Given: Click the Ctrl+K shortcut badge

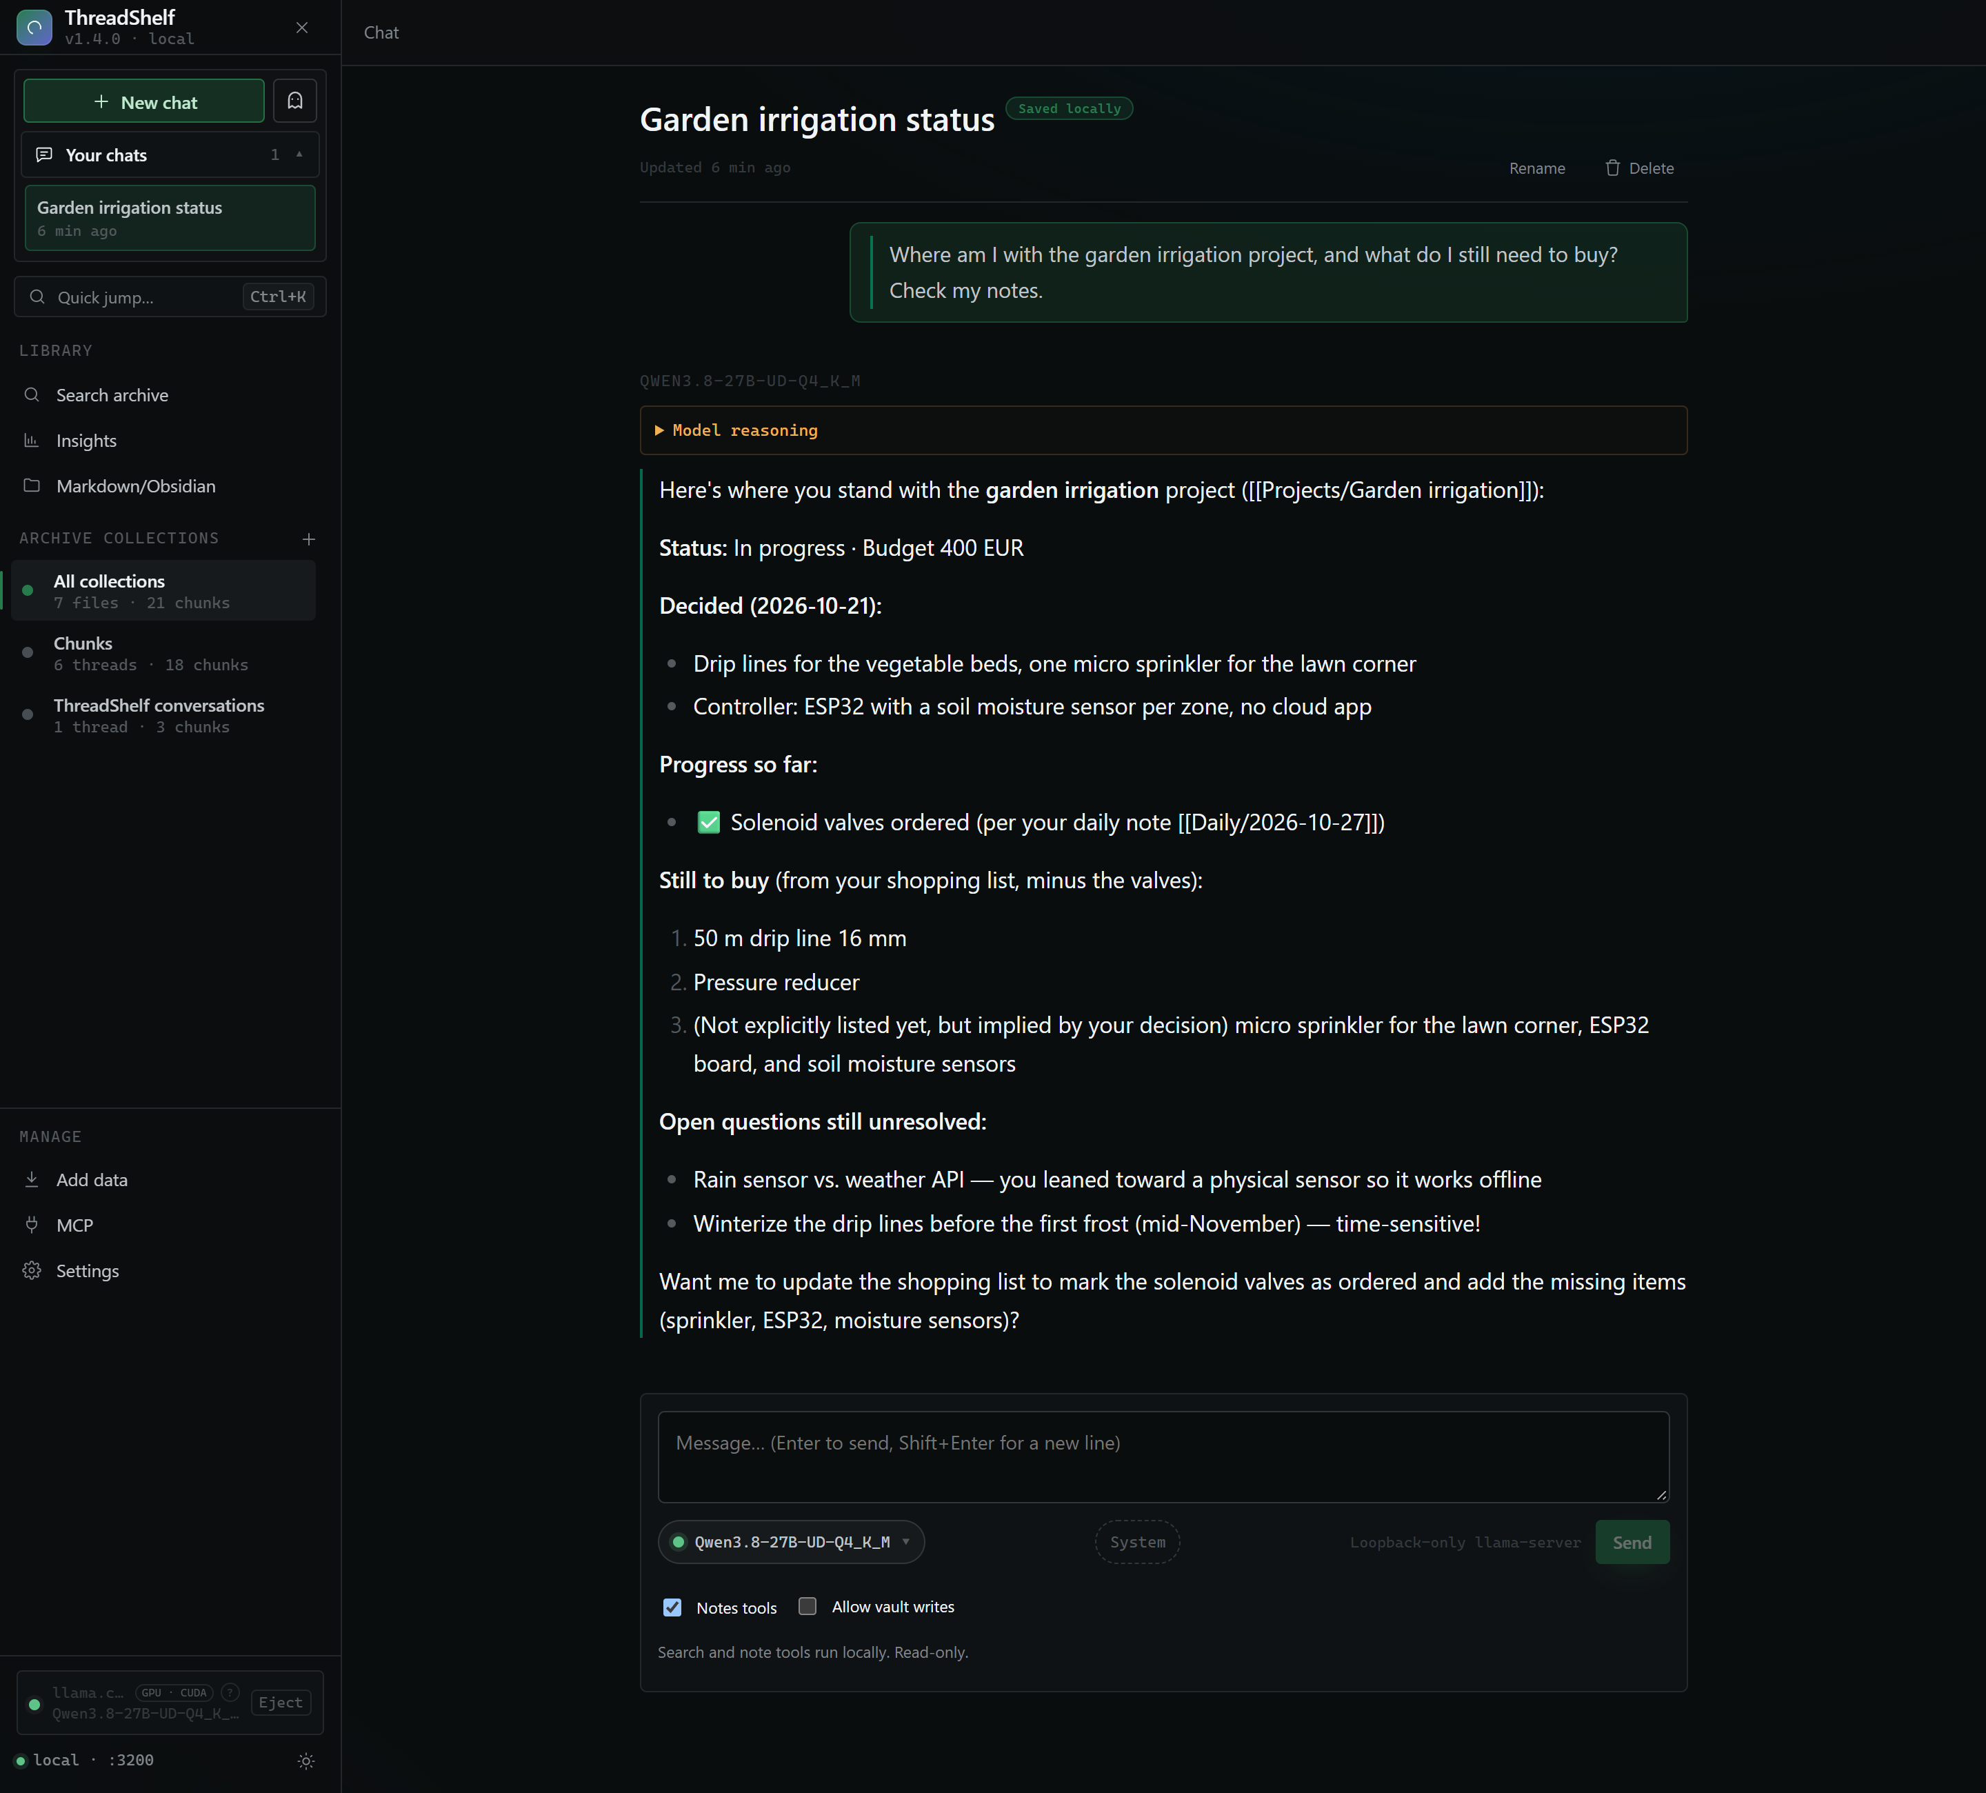Looking at the screenshot, I should coord(278,297).
